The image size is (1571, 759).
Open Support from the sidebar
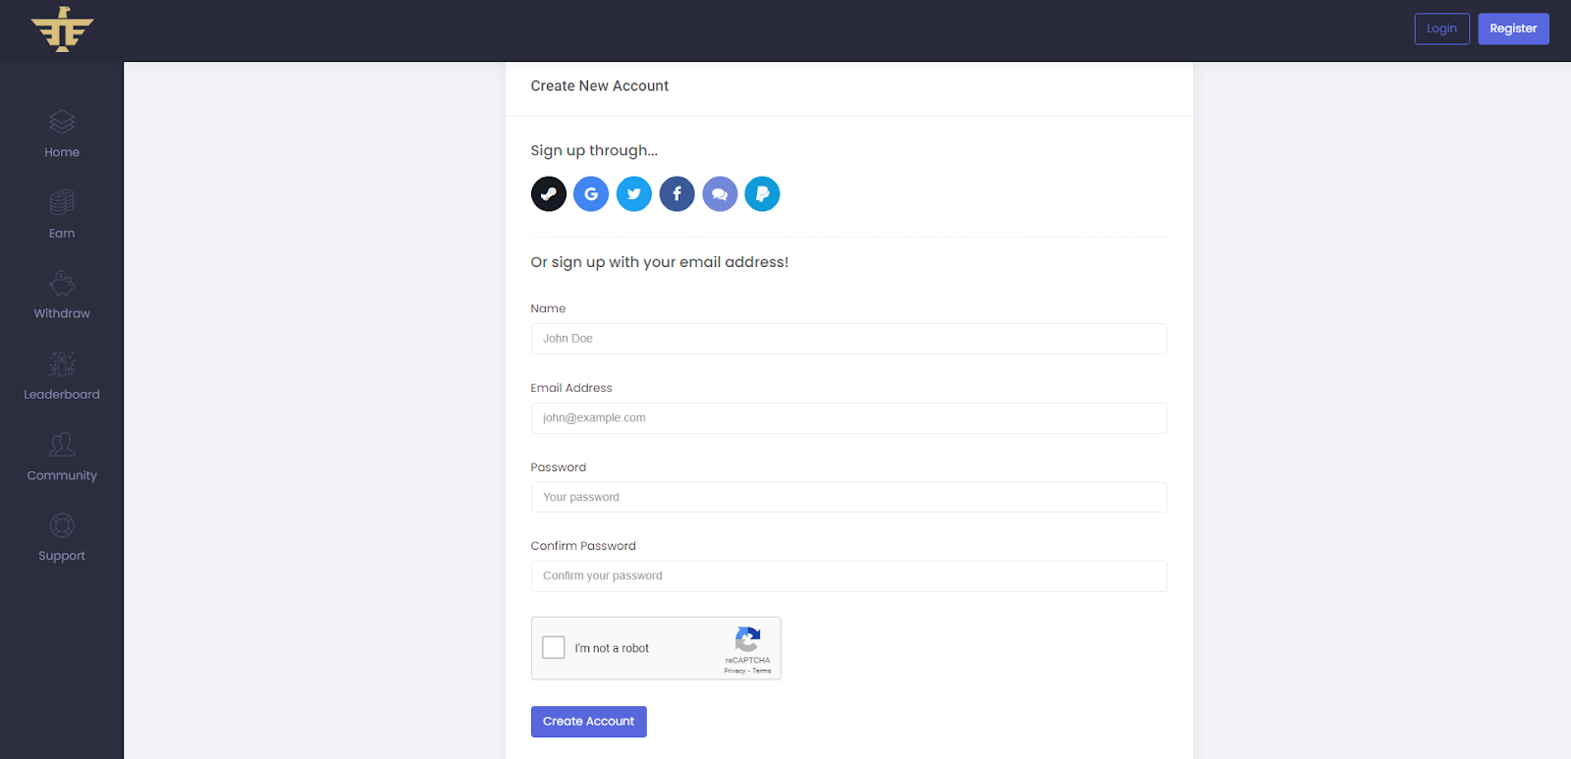pyautogui.click(x=62, y=538)
